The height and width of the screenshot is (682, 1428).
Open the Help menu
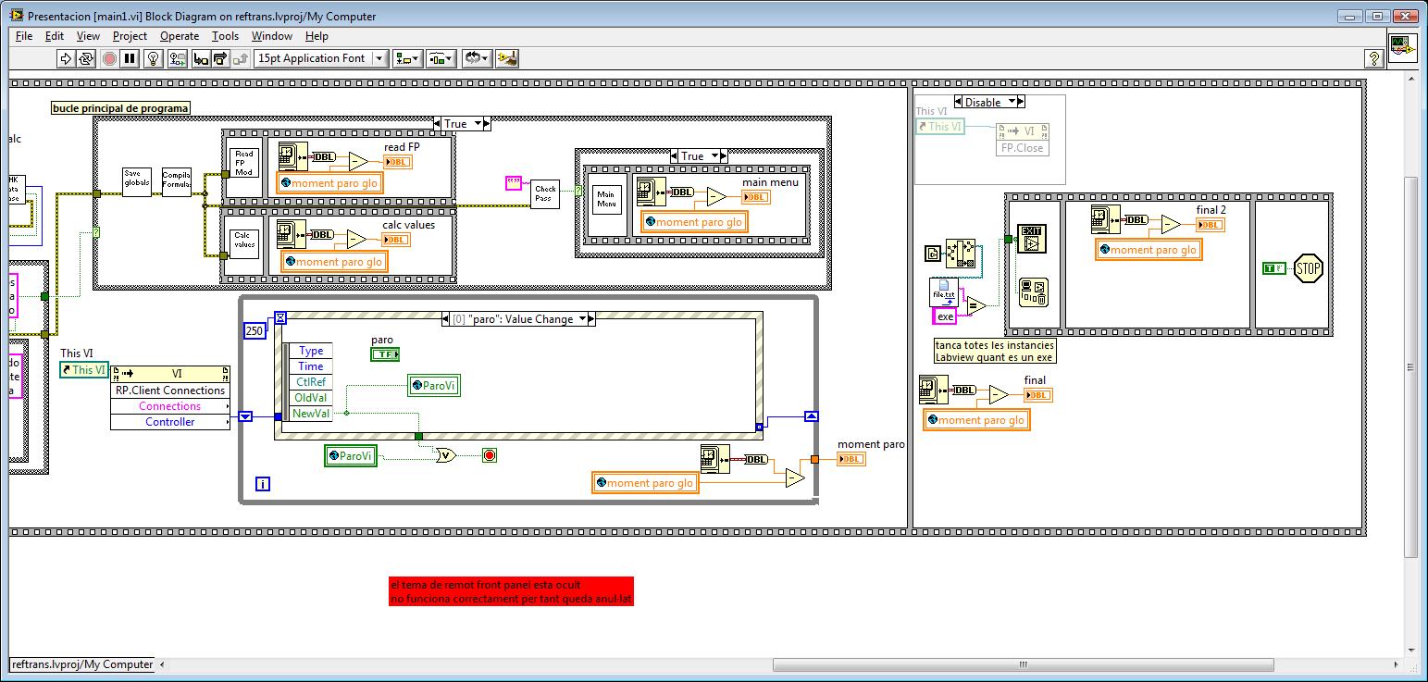click(x=317, y=36)
